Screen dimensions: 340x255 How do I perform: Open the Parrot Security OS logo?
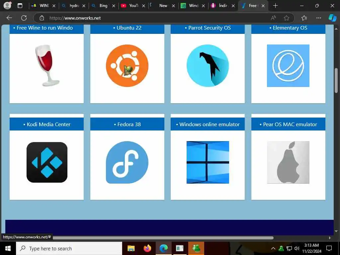pyautogui.click(x=208, y=66)
